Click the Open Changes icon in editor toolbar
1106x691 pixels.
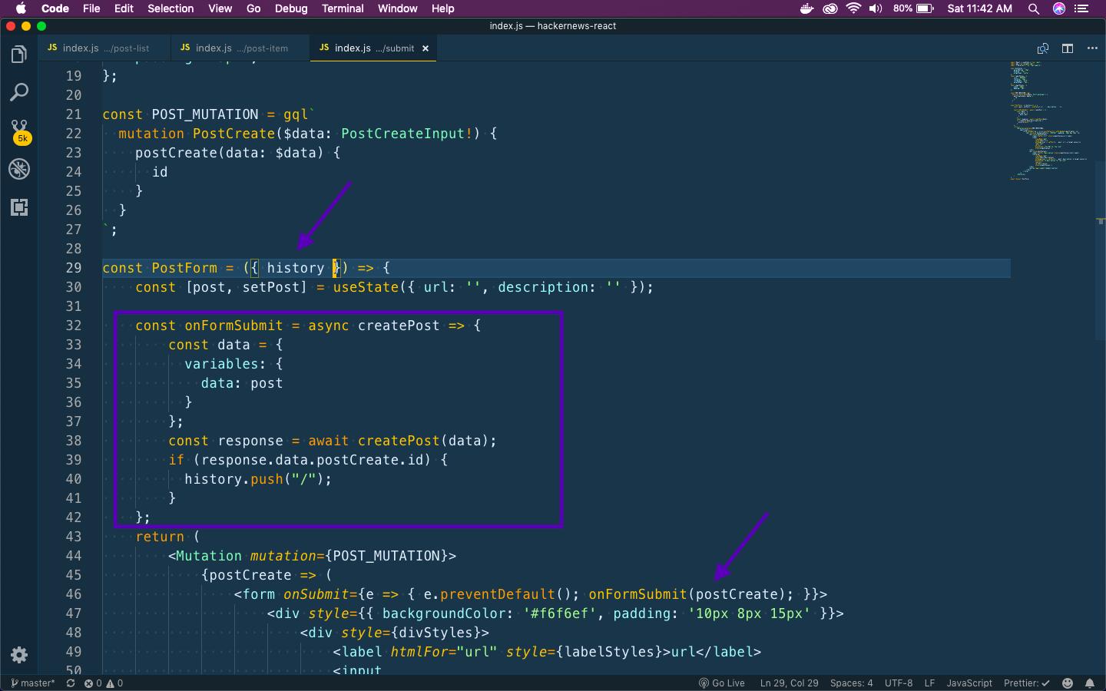tap(1043, 48)
